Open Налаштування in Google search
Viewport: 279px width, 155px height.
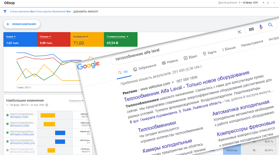(252, 43)
